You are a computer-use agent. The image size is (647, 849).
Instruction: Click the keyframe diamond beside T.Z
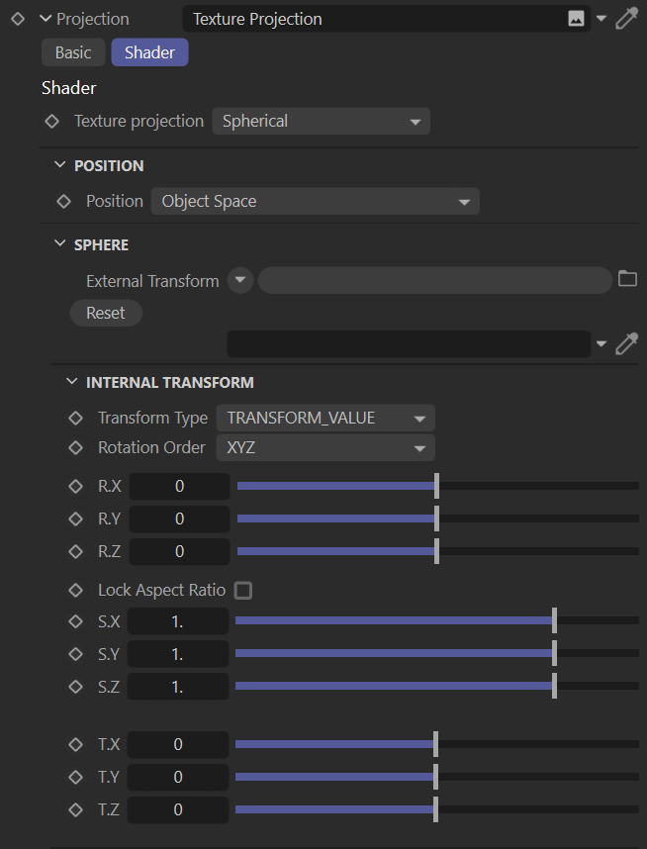pos(76,809)
